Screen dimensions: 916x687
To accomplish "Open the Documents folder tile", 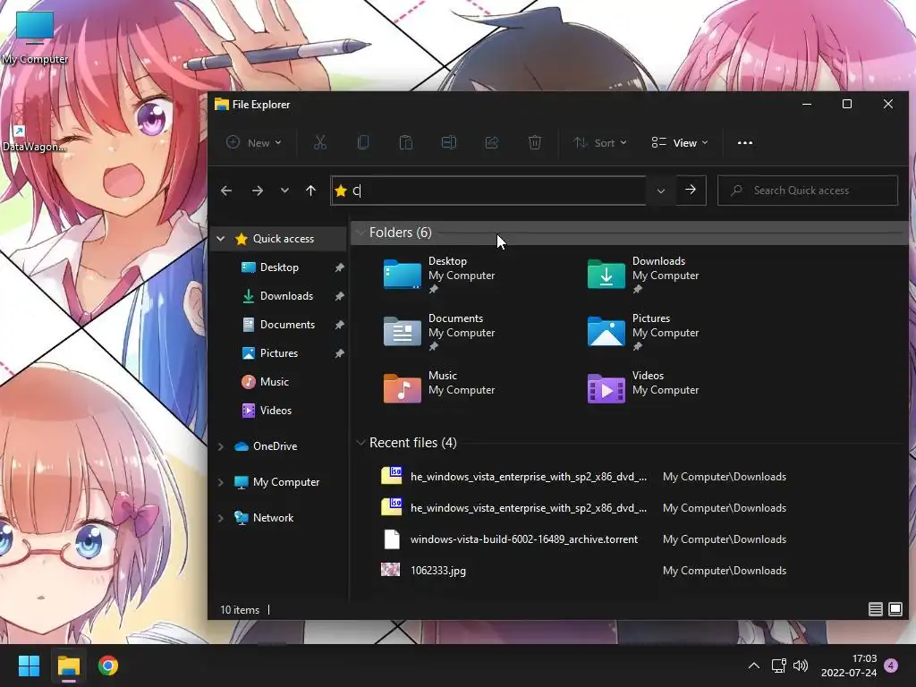I will (439, 331).
